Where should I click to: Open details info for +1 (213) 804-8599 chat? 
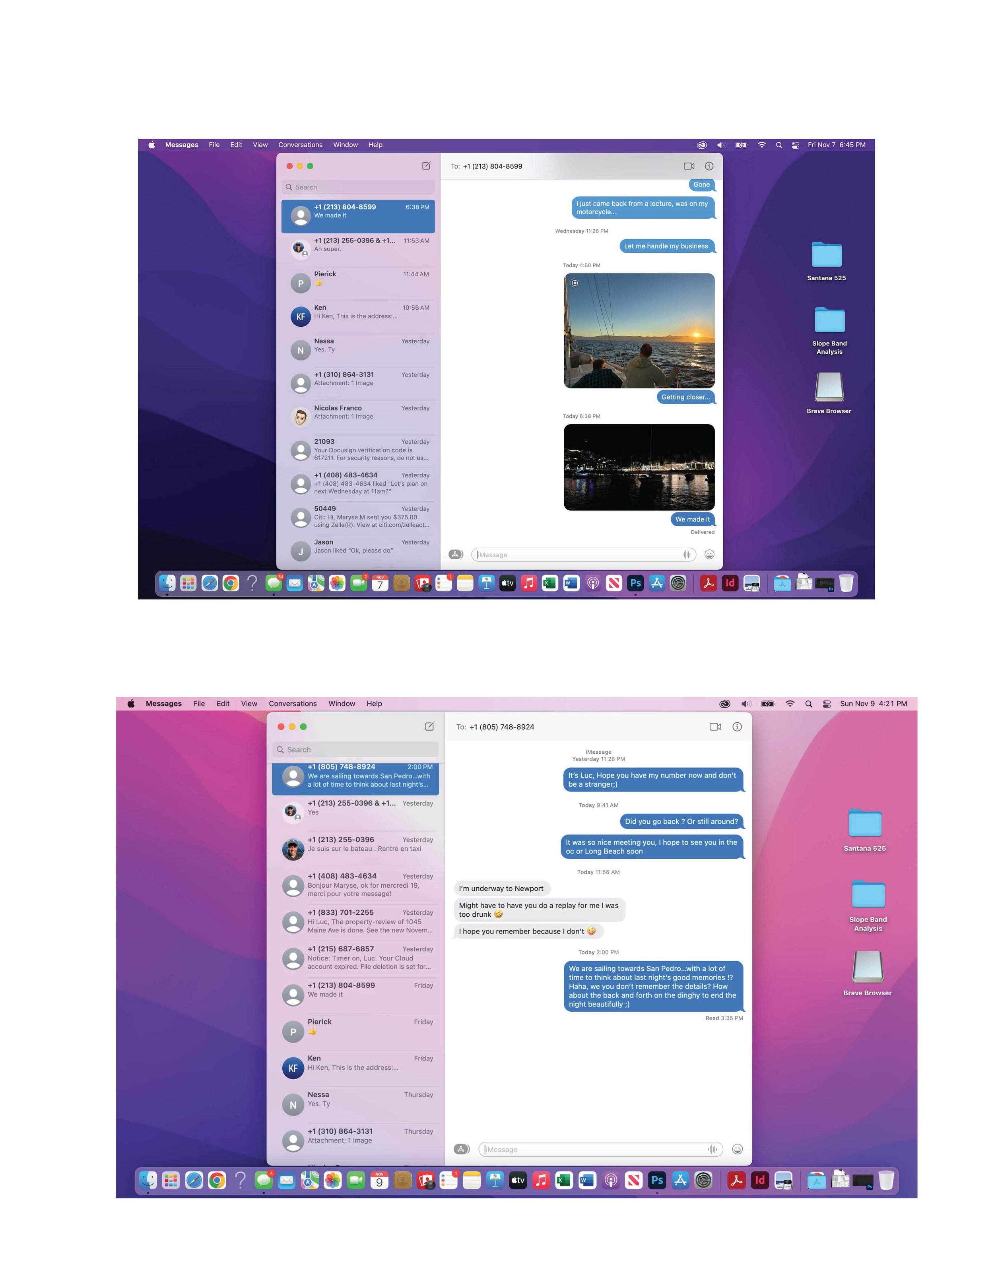(709, 166)
